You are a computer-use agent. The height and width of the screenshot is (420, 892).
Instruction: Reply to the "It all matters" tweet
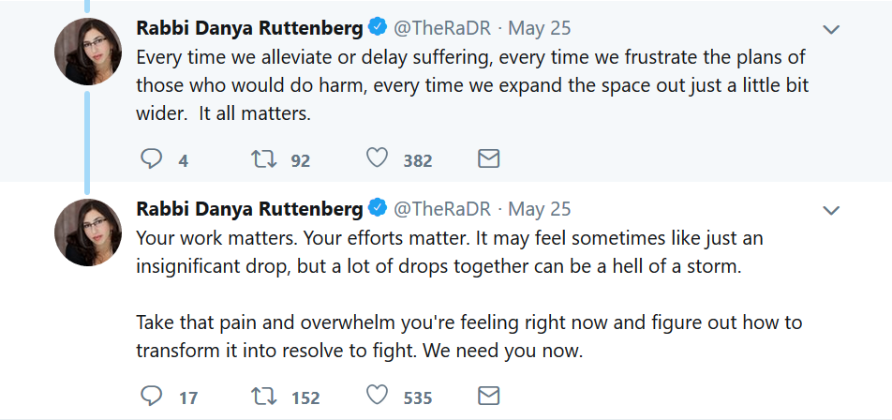click(152, 159)
